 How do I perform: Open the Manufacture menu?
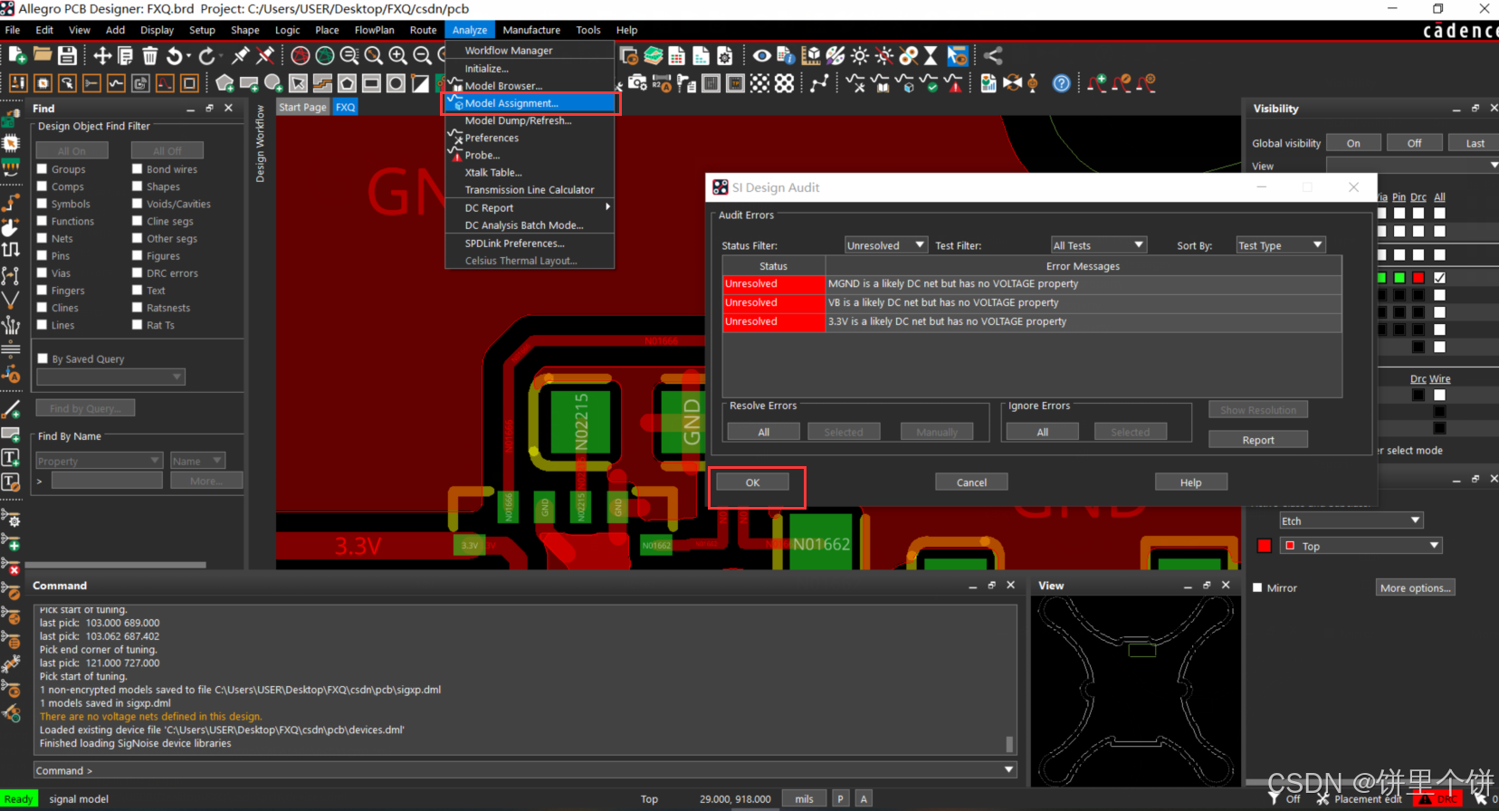click(531, 30)
